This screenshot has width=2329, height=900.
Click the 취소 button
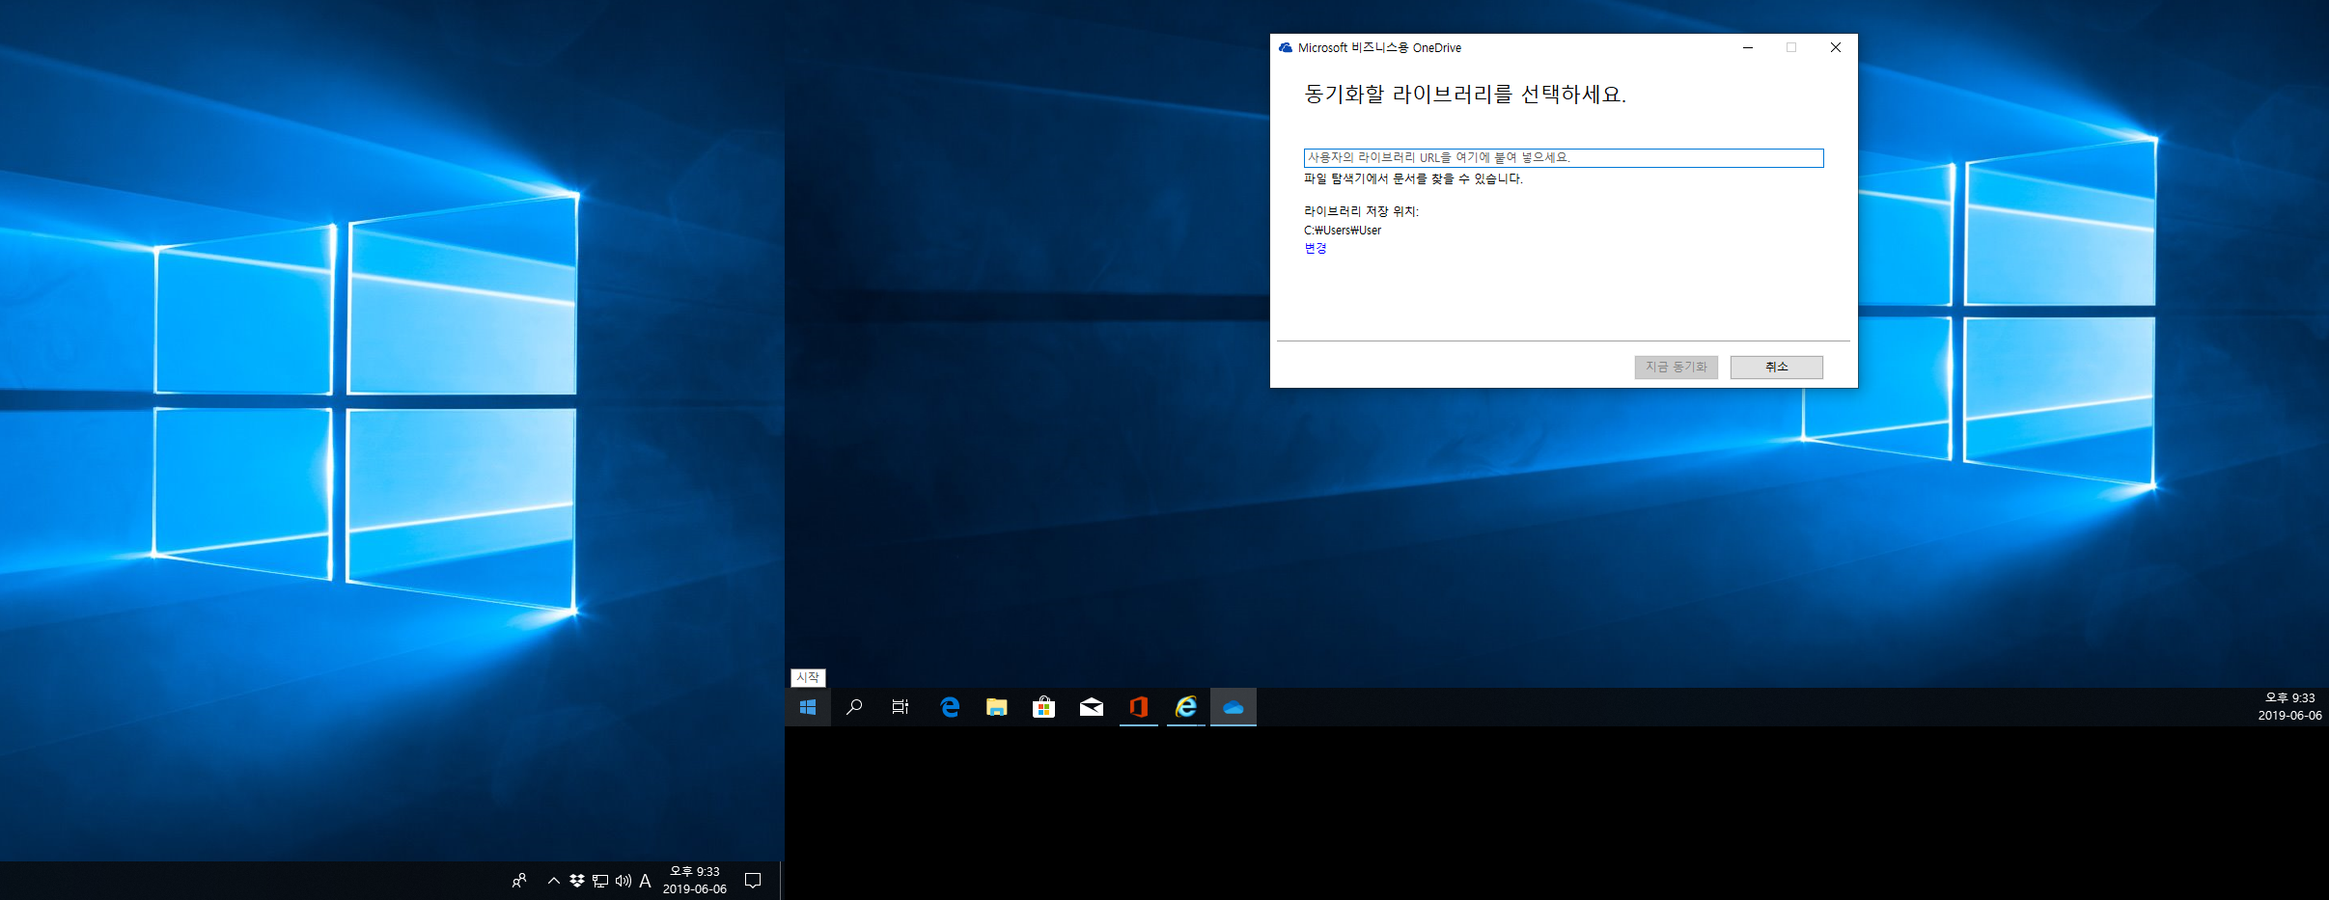(1777, 367)
